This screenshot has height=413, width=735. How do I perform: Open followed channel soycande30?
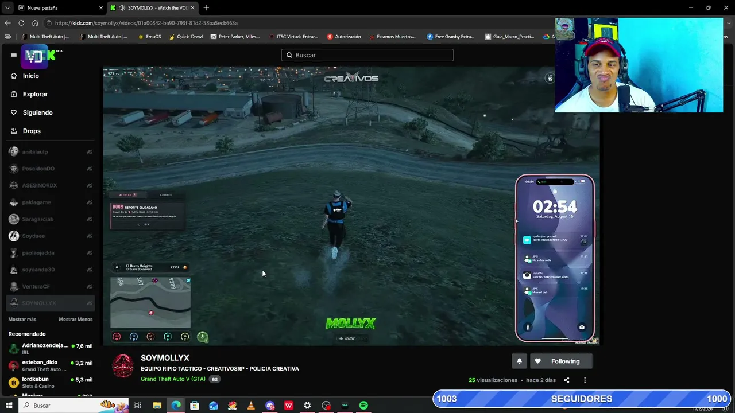click(x=51, y=270)
